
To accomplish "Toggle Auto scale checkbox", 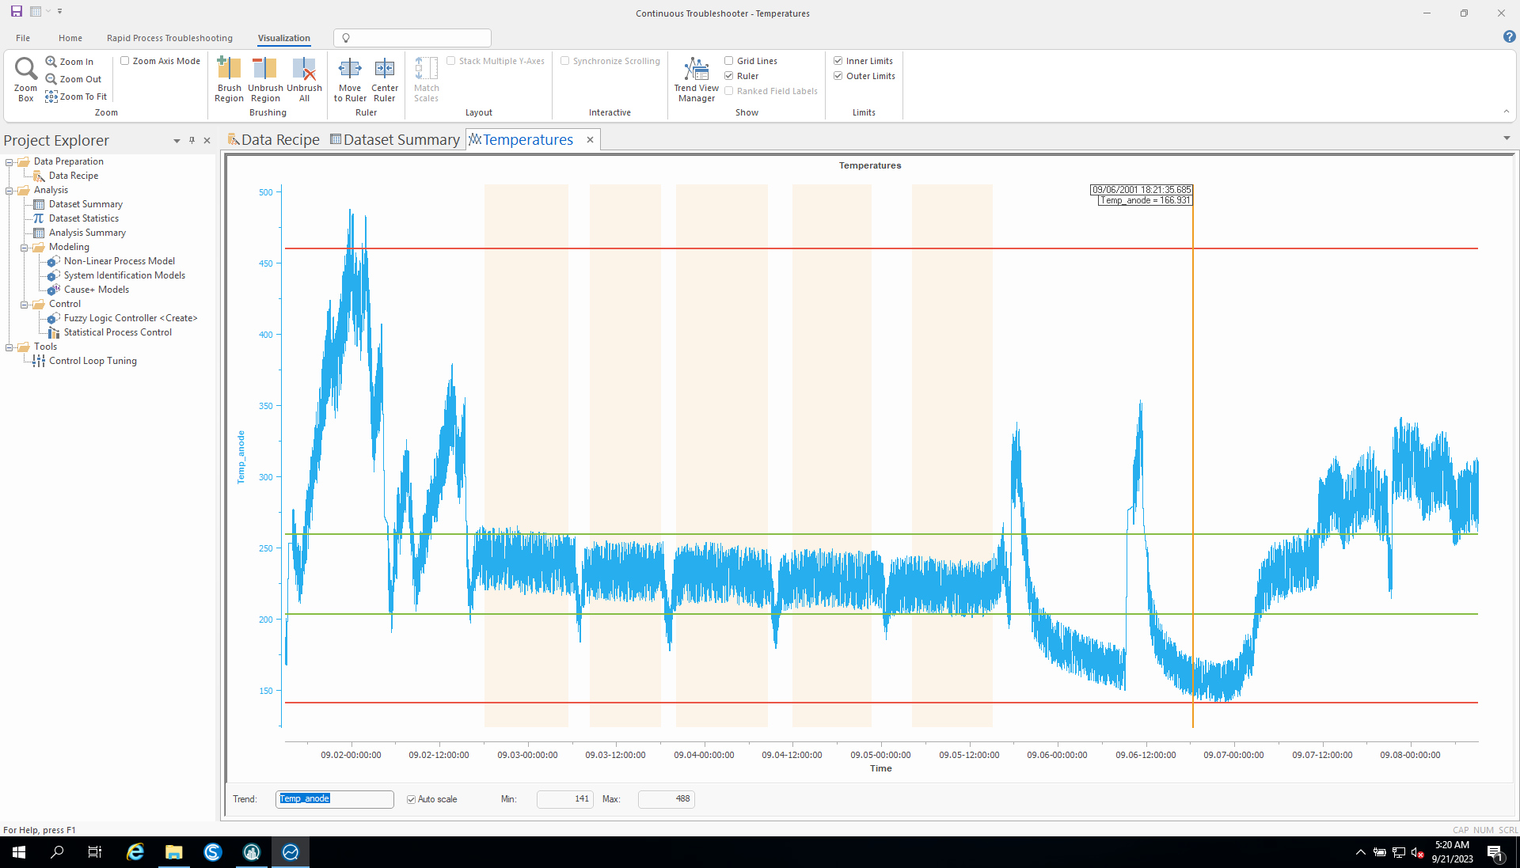I will [412, 799].
